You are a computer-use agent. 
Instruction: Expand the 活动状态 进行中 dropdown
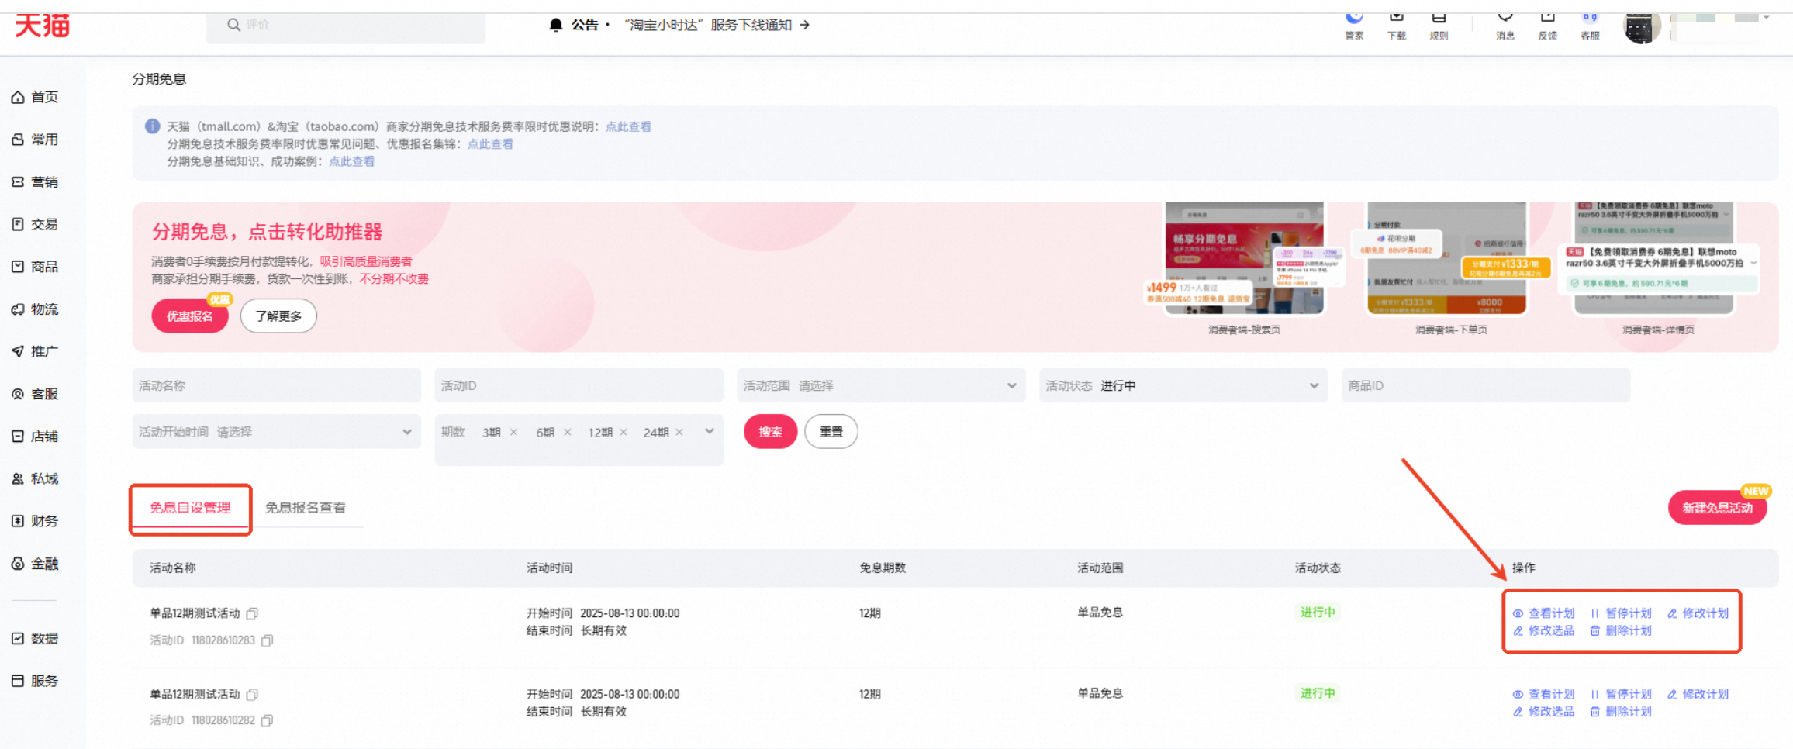[1183, 385]
